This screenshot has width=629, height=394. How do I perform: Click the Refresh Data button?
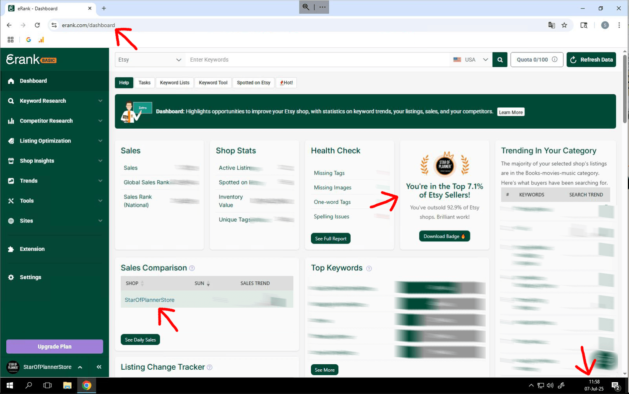click(591, 60)
